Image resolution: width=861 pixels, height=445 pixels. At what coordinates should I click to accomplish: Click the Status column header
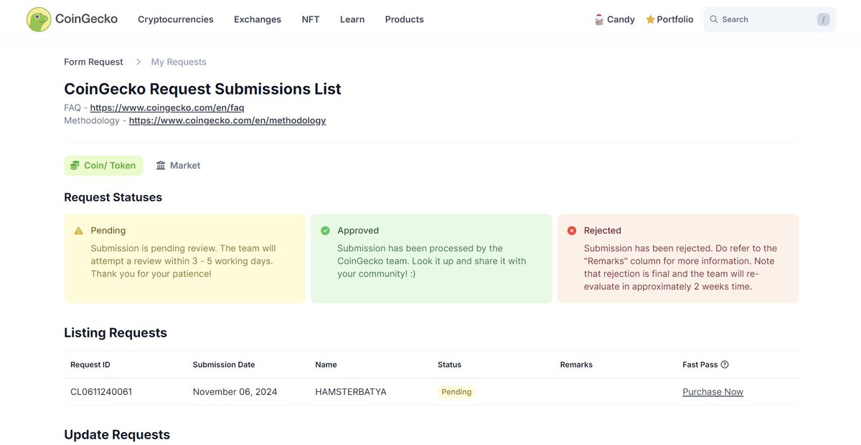[449, 365]
